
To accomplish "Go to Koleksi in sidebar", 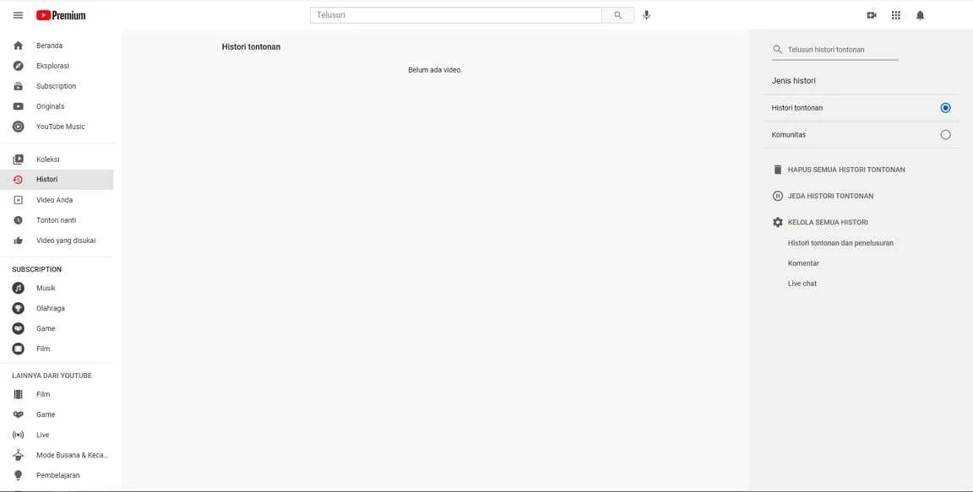I will (57, 159).
